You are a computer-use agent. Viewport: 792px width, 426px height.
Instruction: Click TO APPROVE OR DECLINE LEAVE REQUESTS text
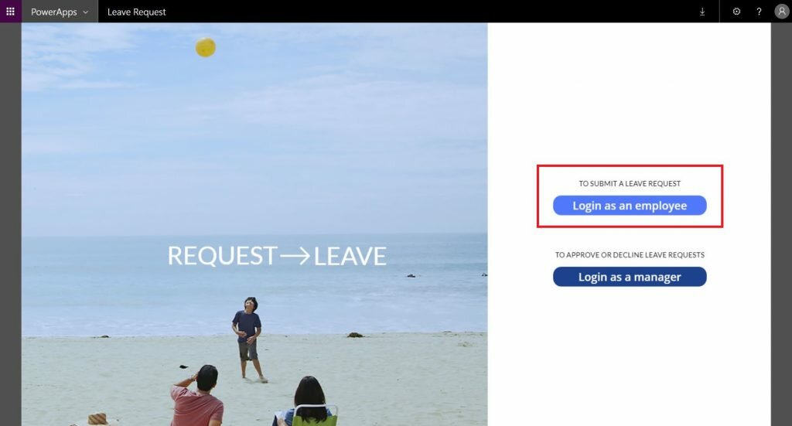coord(630,255)
